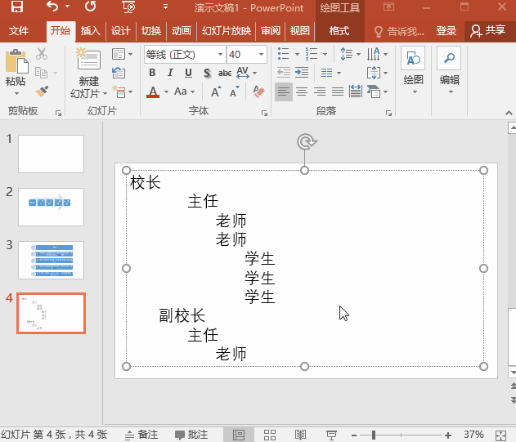Screen dimensions: 516x442
Task: Open Slide Sorter view in status bar
Action: point(270,435)
